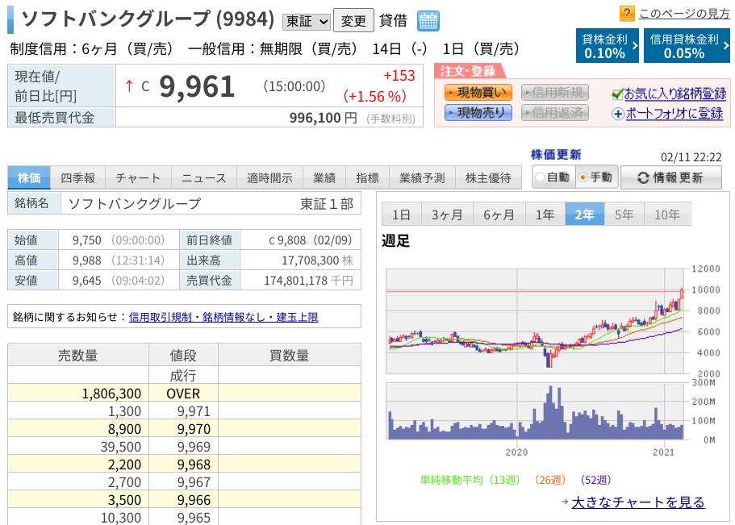Switch to the 指標 tab

(x=368, y=178)
